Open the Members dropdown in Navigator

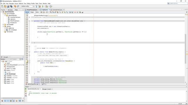[x=6, y=59]
